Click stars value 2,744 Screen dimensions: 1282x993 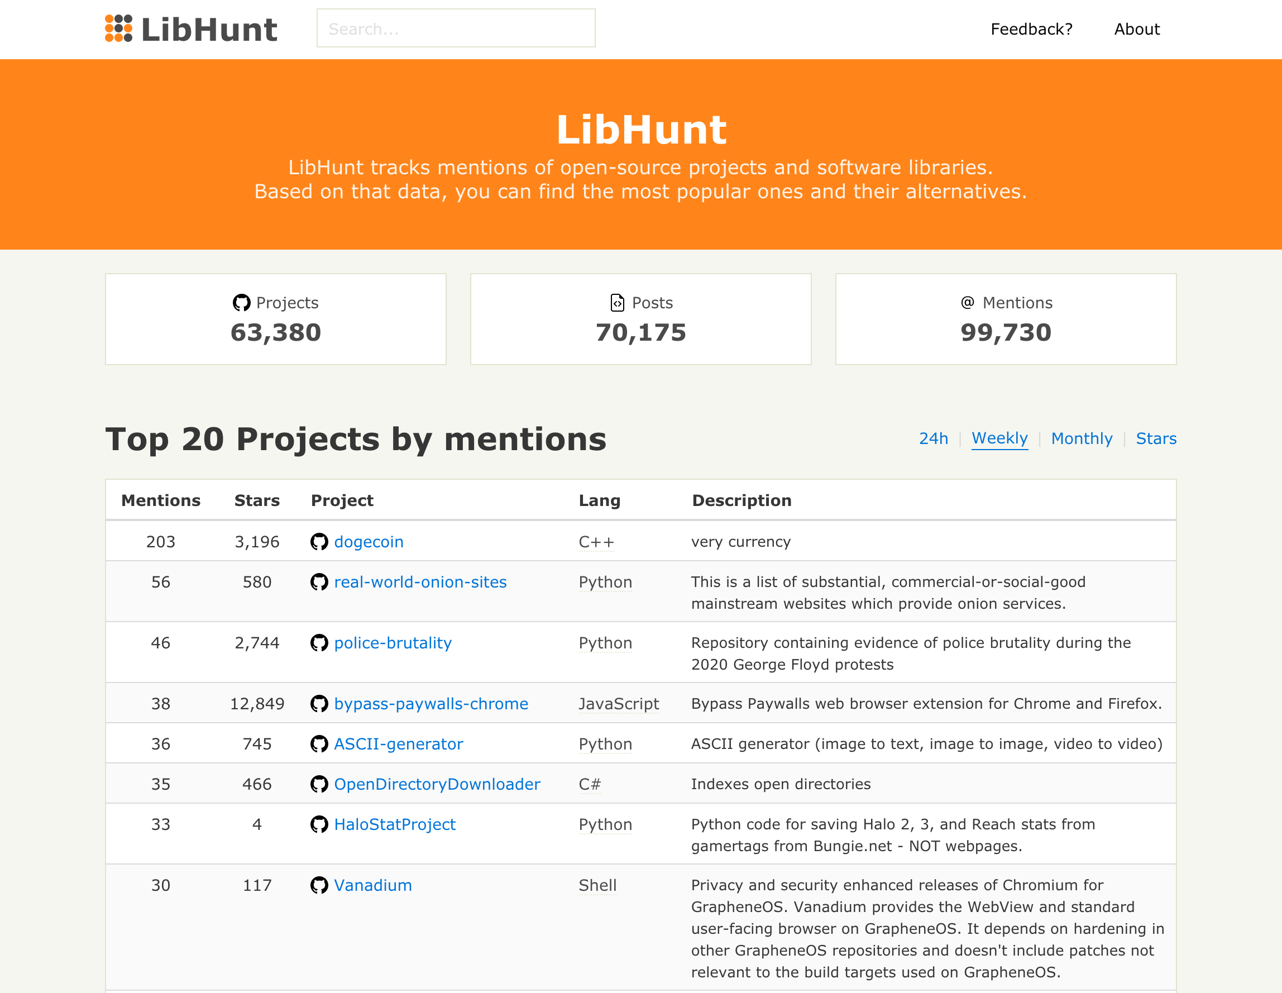257,643
